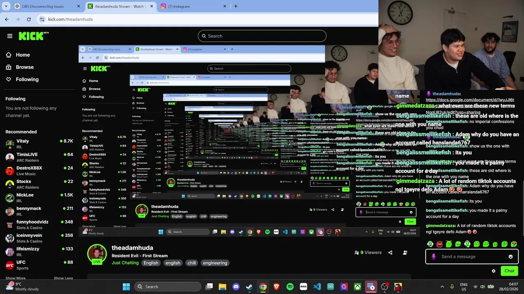This screenshot has width=524, height=294.
Task: Click the engineering tag
Action: click(215, 263)
